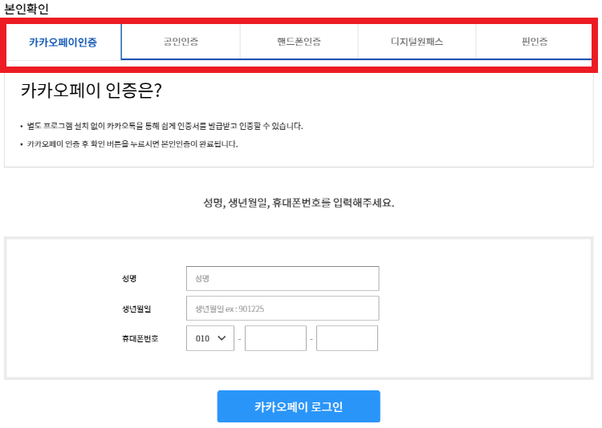Click the 성명 label
This screenshot has width=602, height=428.
click(129, 278)
